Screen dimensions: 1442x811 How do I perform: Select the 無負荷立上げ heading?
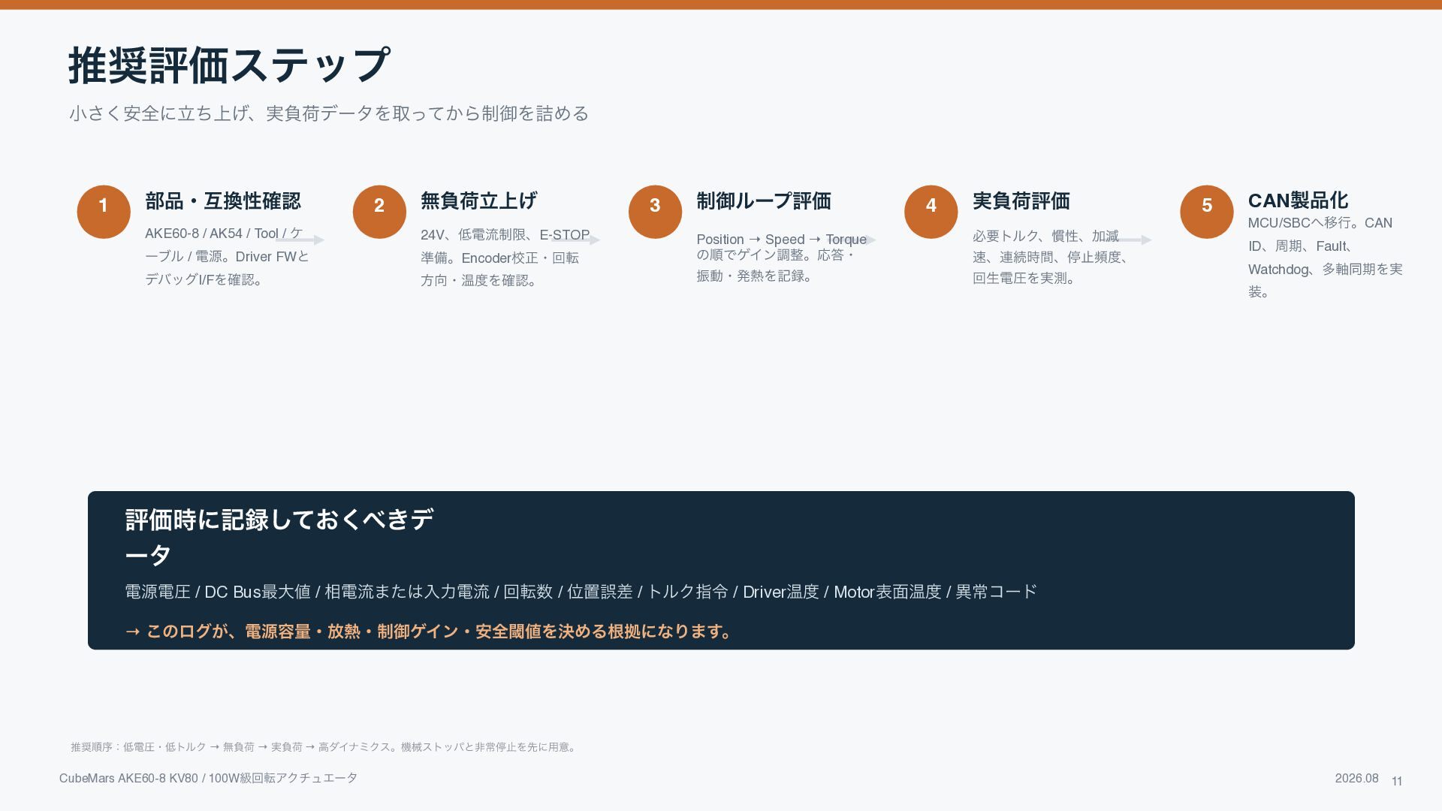[x=478, y=200]
